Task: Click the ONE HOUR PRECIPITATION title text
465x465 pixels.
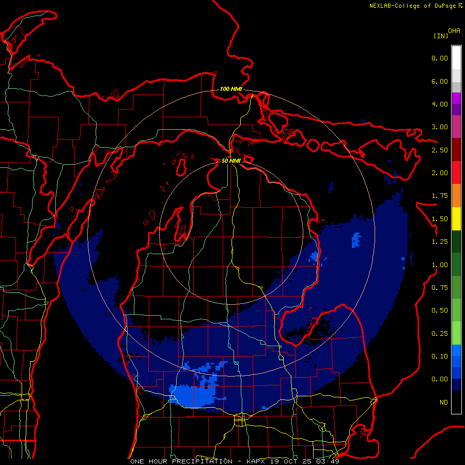Action: (181, 461)
